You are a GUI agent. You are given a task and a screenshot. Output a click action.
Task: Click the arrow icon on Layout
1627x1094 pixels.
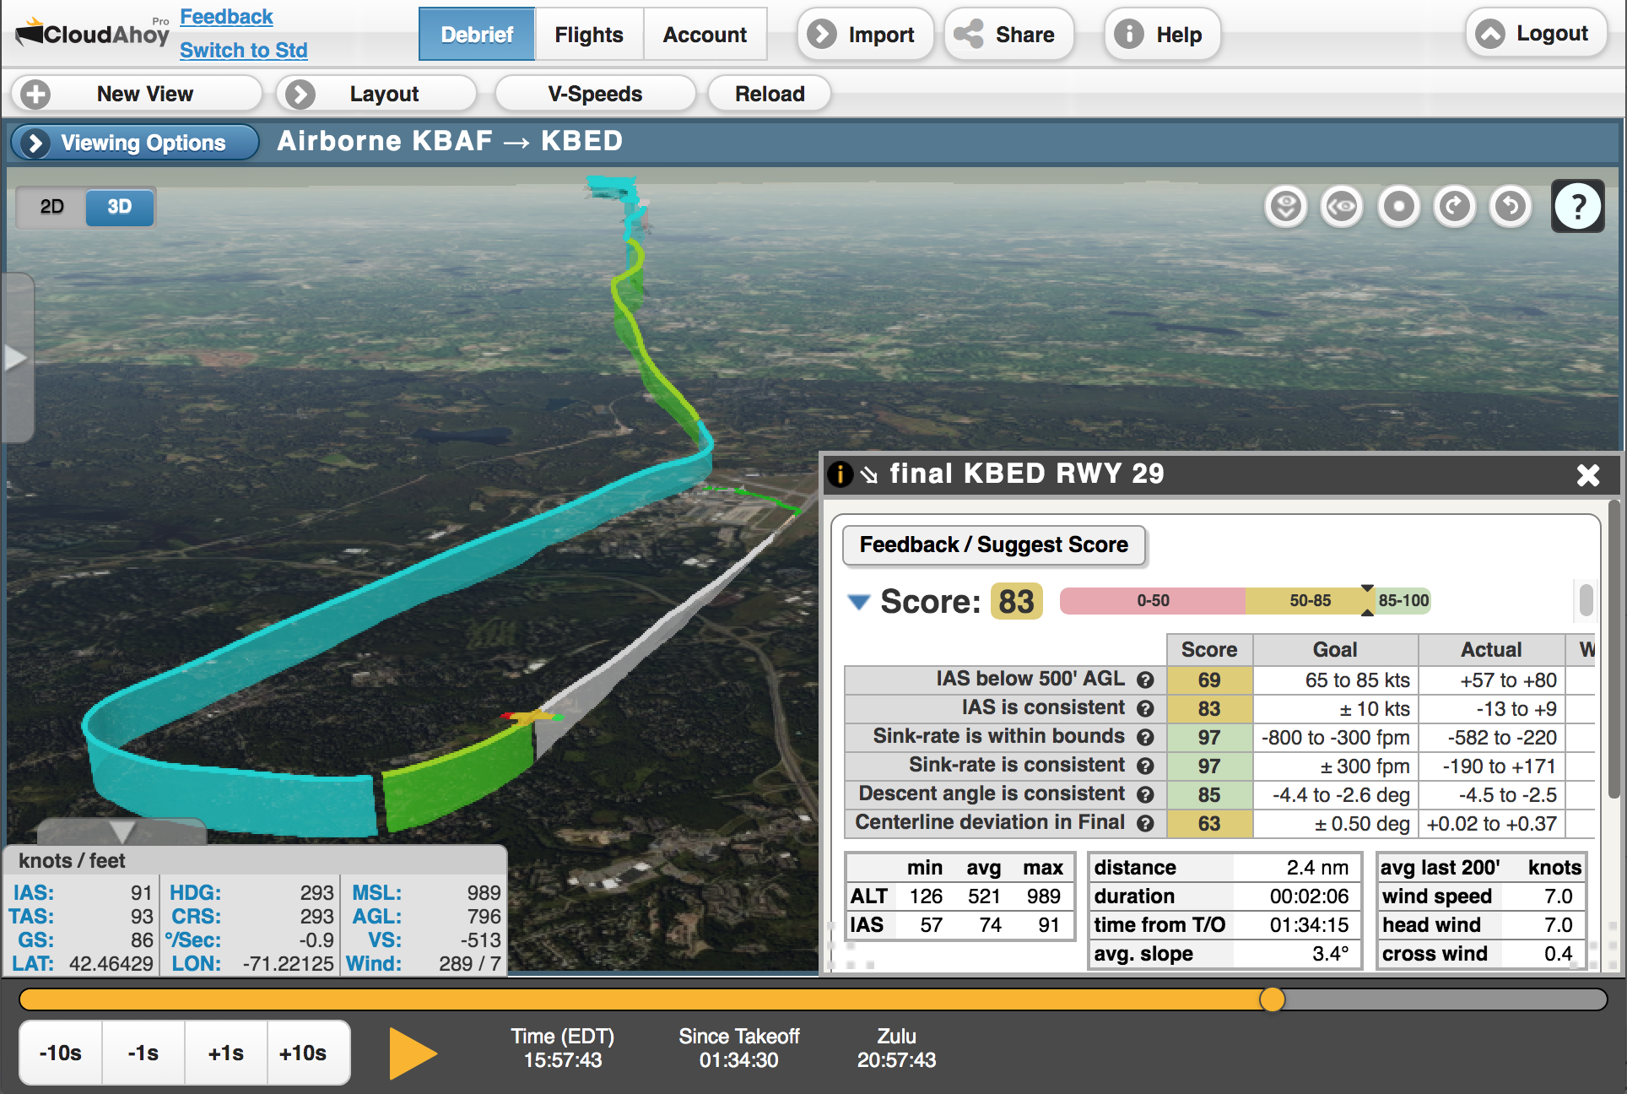tap(300, 94)
